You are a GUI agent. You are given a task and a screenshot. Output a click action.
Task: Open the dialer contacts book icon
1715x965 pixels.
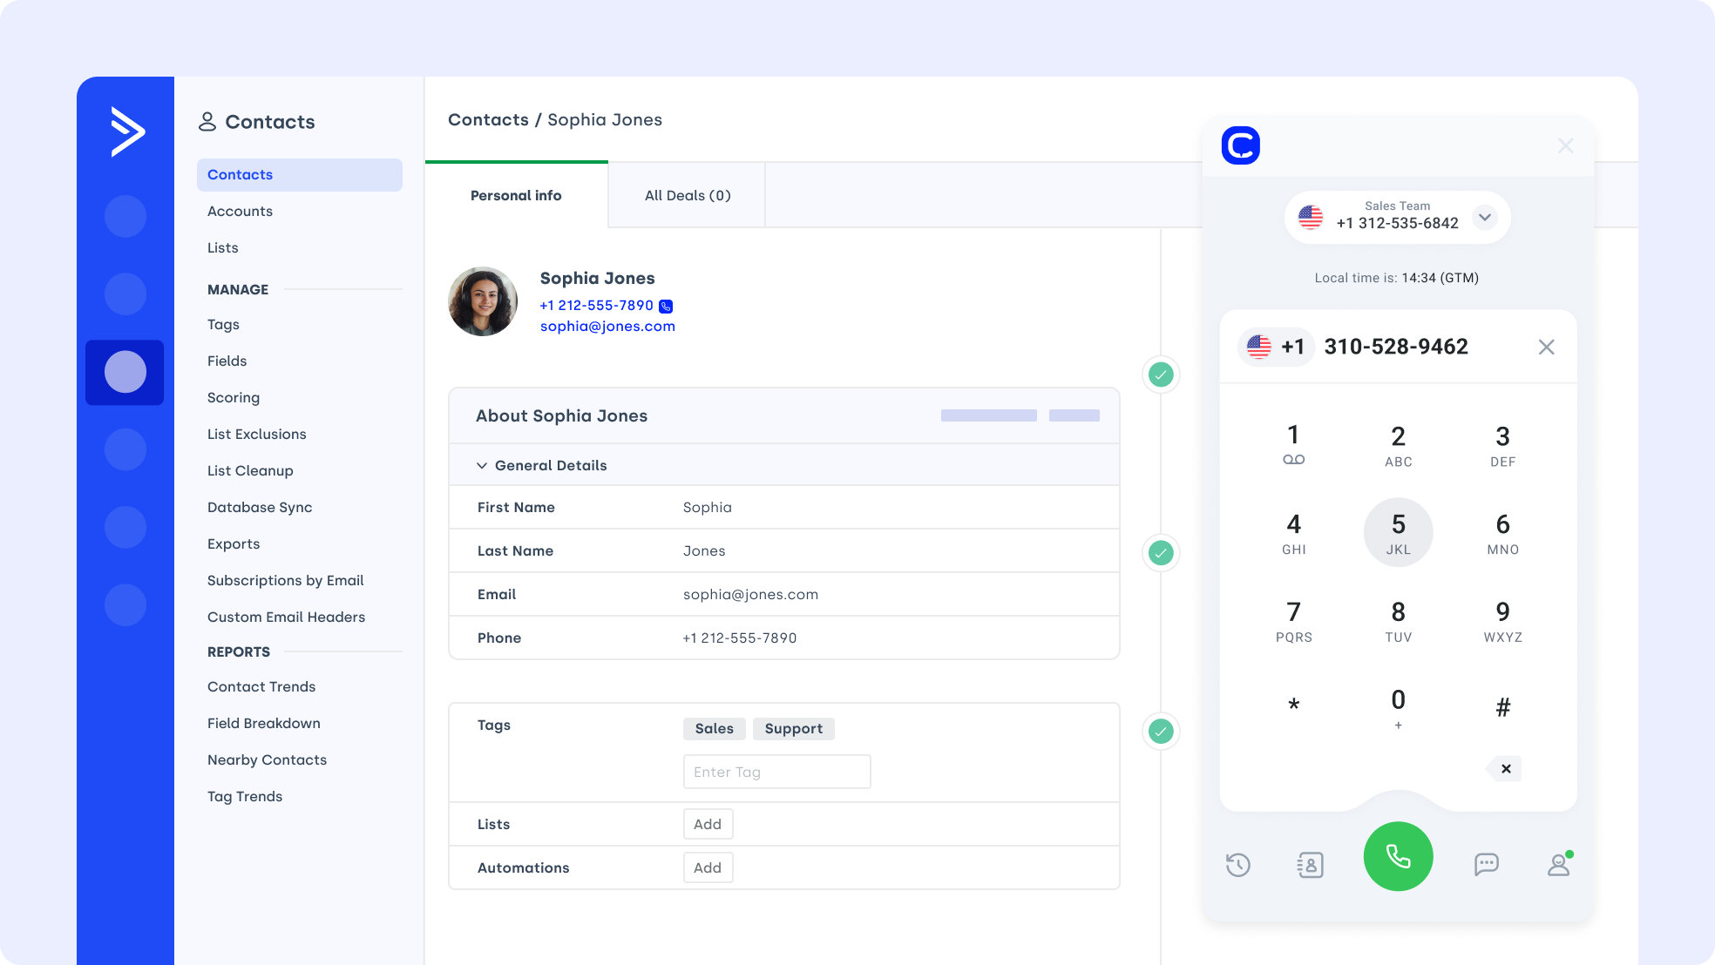pyautogui.click(x=1310, y=865)
